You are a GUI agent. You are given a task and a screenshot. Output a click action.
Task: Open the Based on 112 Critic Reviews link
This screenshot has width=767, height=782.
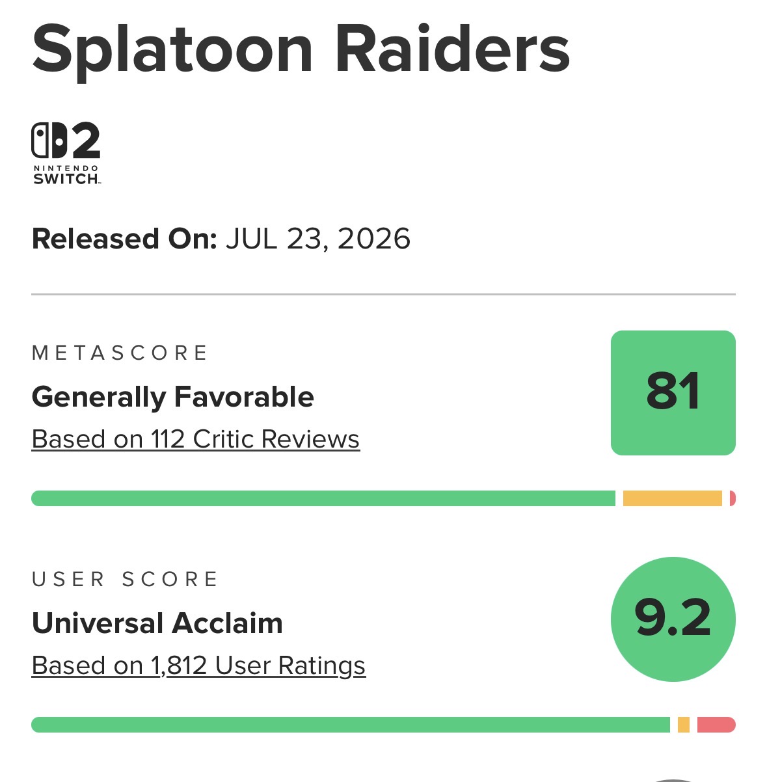pyautogui.click(x=195, y=439)
